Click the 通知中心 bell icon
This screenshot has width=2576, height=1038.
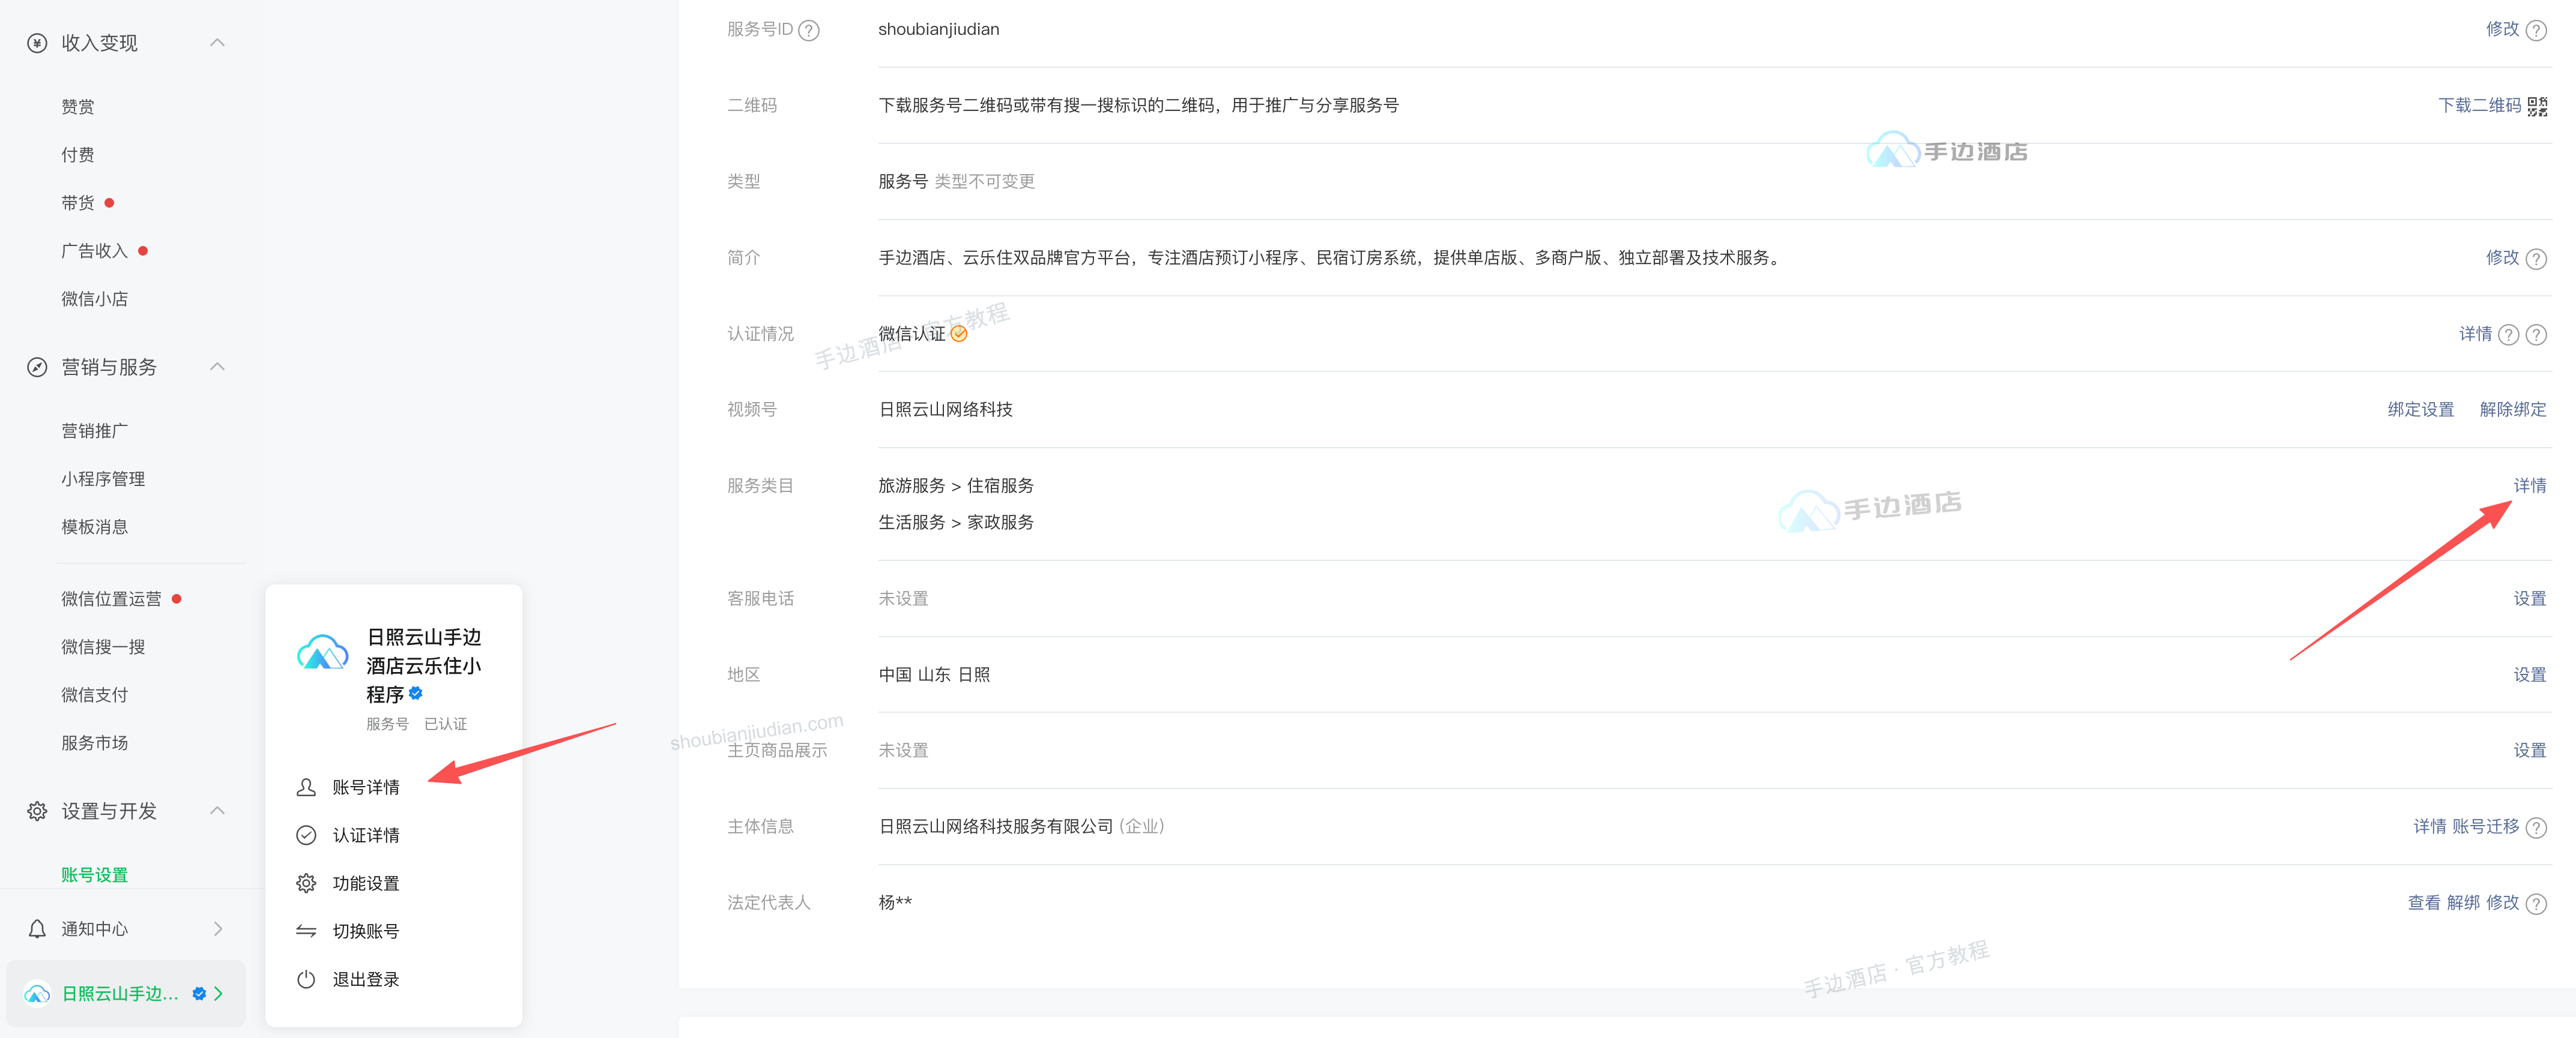coord(37,928)
